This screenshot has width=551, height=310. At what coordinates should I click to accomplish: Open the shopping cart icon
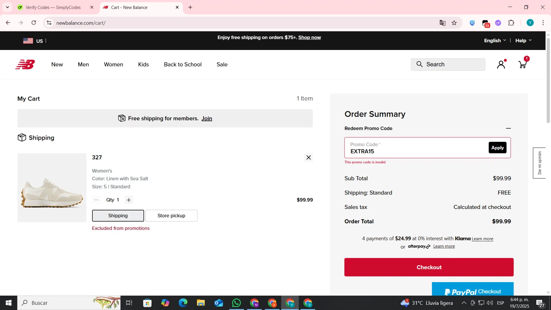(x=522, y=65)
